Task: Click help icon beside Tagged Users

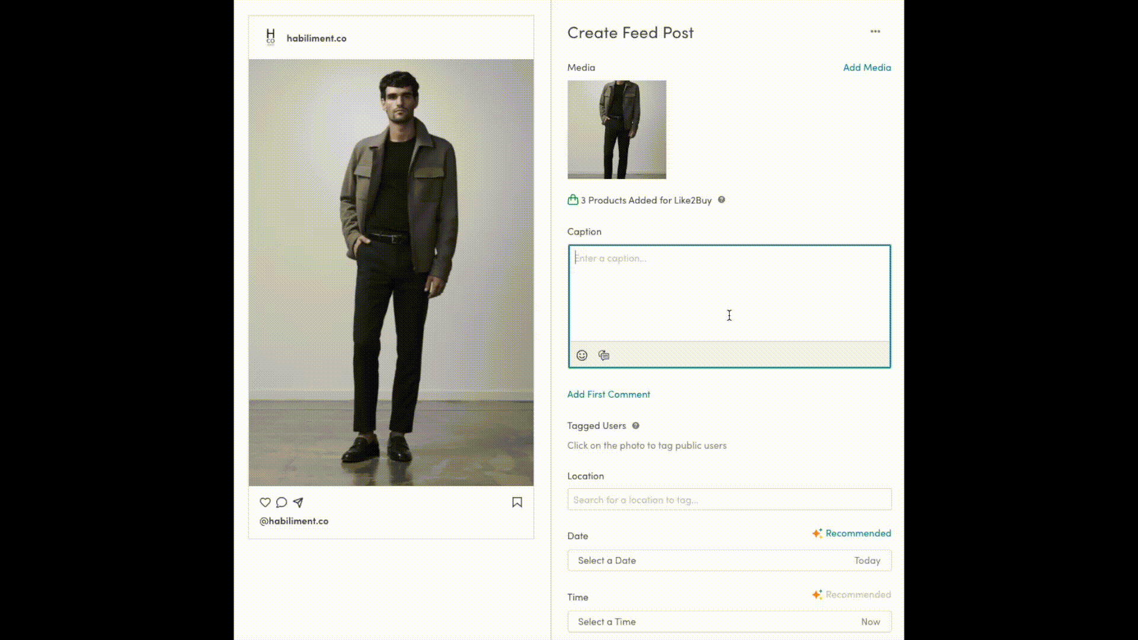Action: point(635,425)
